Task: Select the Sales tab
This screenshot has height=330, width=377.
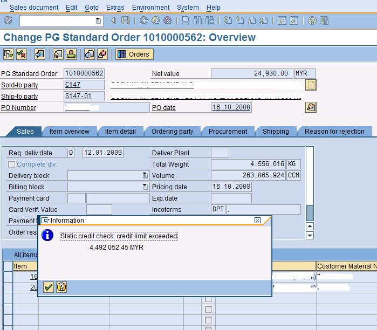Action: (25, 132)
